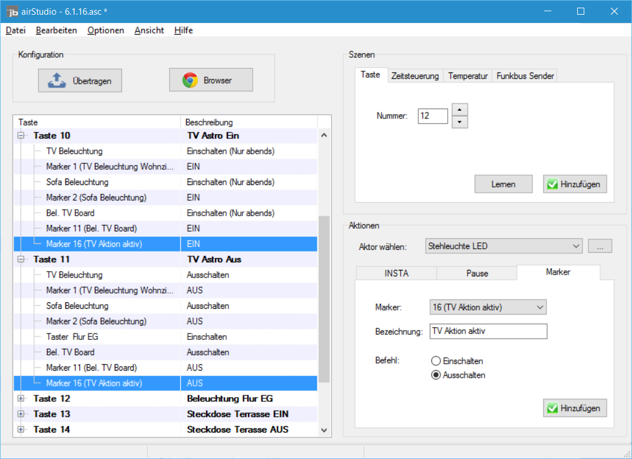
Task: Collapse the Taste 10 tree node
Action: coord(21,136)
